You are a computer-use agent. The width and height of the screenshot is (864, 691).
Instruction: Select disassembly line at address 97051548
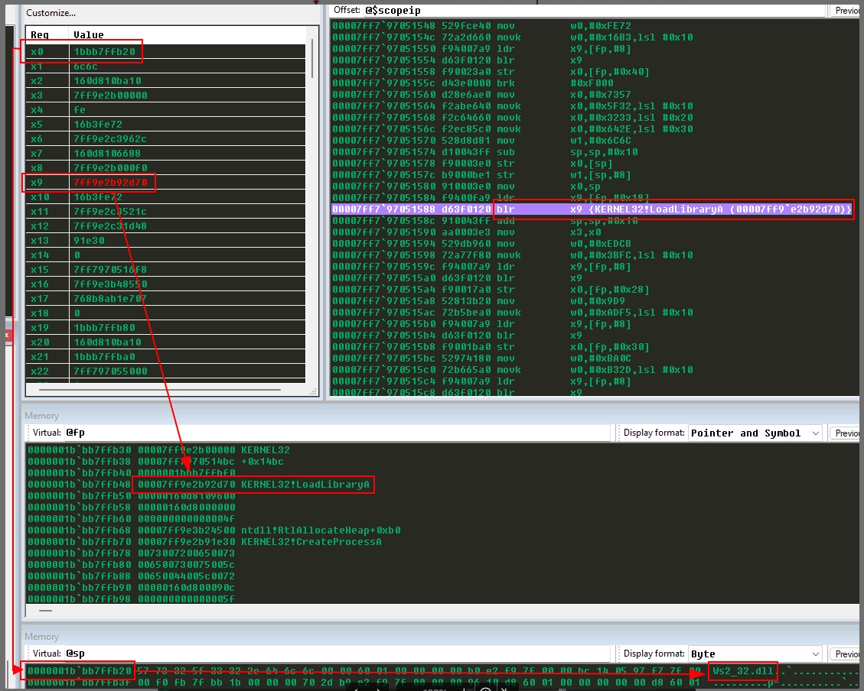481,26
